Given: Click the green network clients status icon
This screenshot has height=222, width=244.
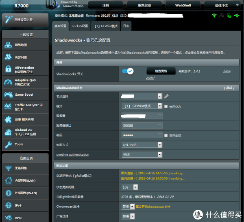Looking at the screenshot, I should coord(229,15).
